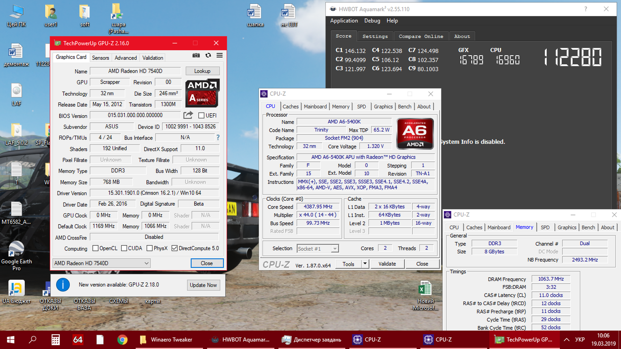Click the blue info icon in update notice
621x349 pixels.
pos(63,285)
